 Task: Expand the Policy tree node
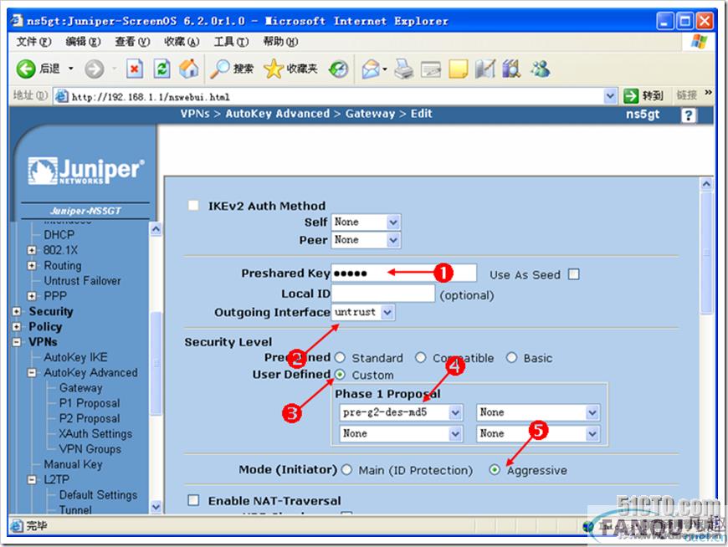point(17,327)
